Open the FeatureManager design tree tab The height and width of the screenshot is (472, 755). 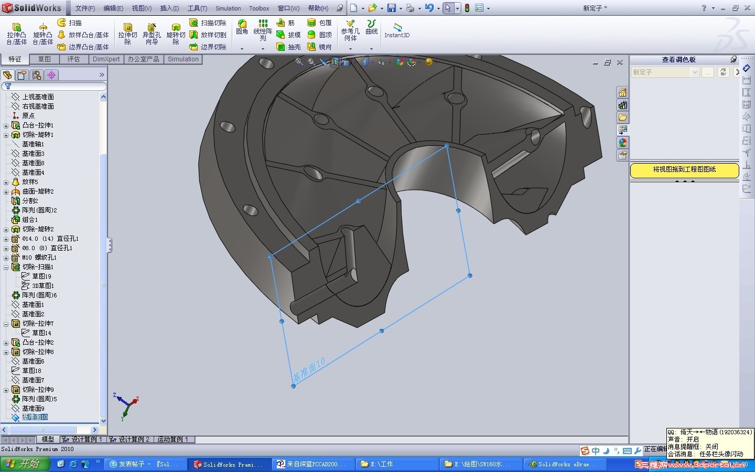pos(7,75)
